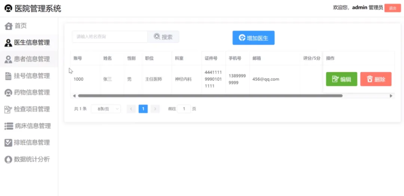Click the edit pencil icon in 编辑 button
This screenshot has width=404, height=196.
(x=335, y=79)
